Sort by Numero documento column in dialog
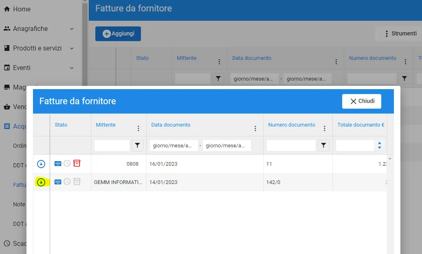The height and width of the screenshot is (254, 422). tap(292, 125)
